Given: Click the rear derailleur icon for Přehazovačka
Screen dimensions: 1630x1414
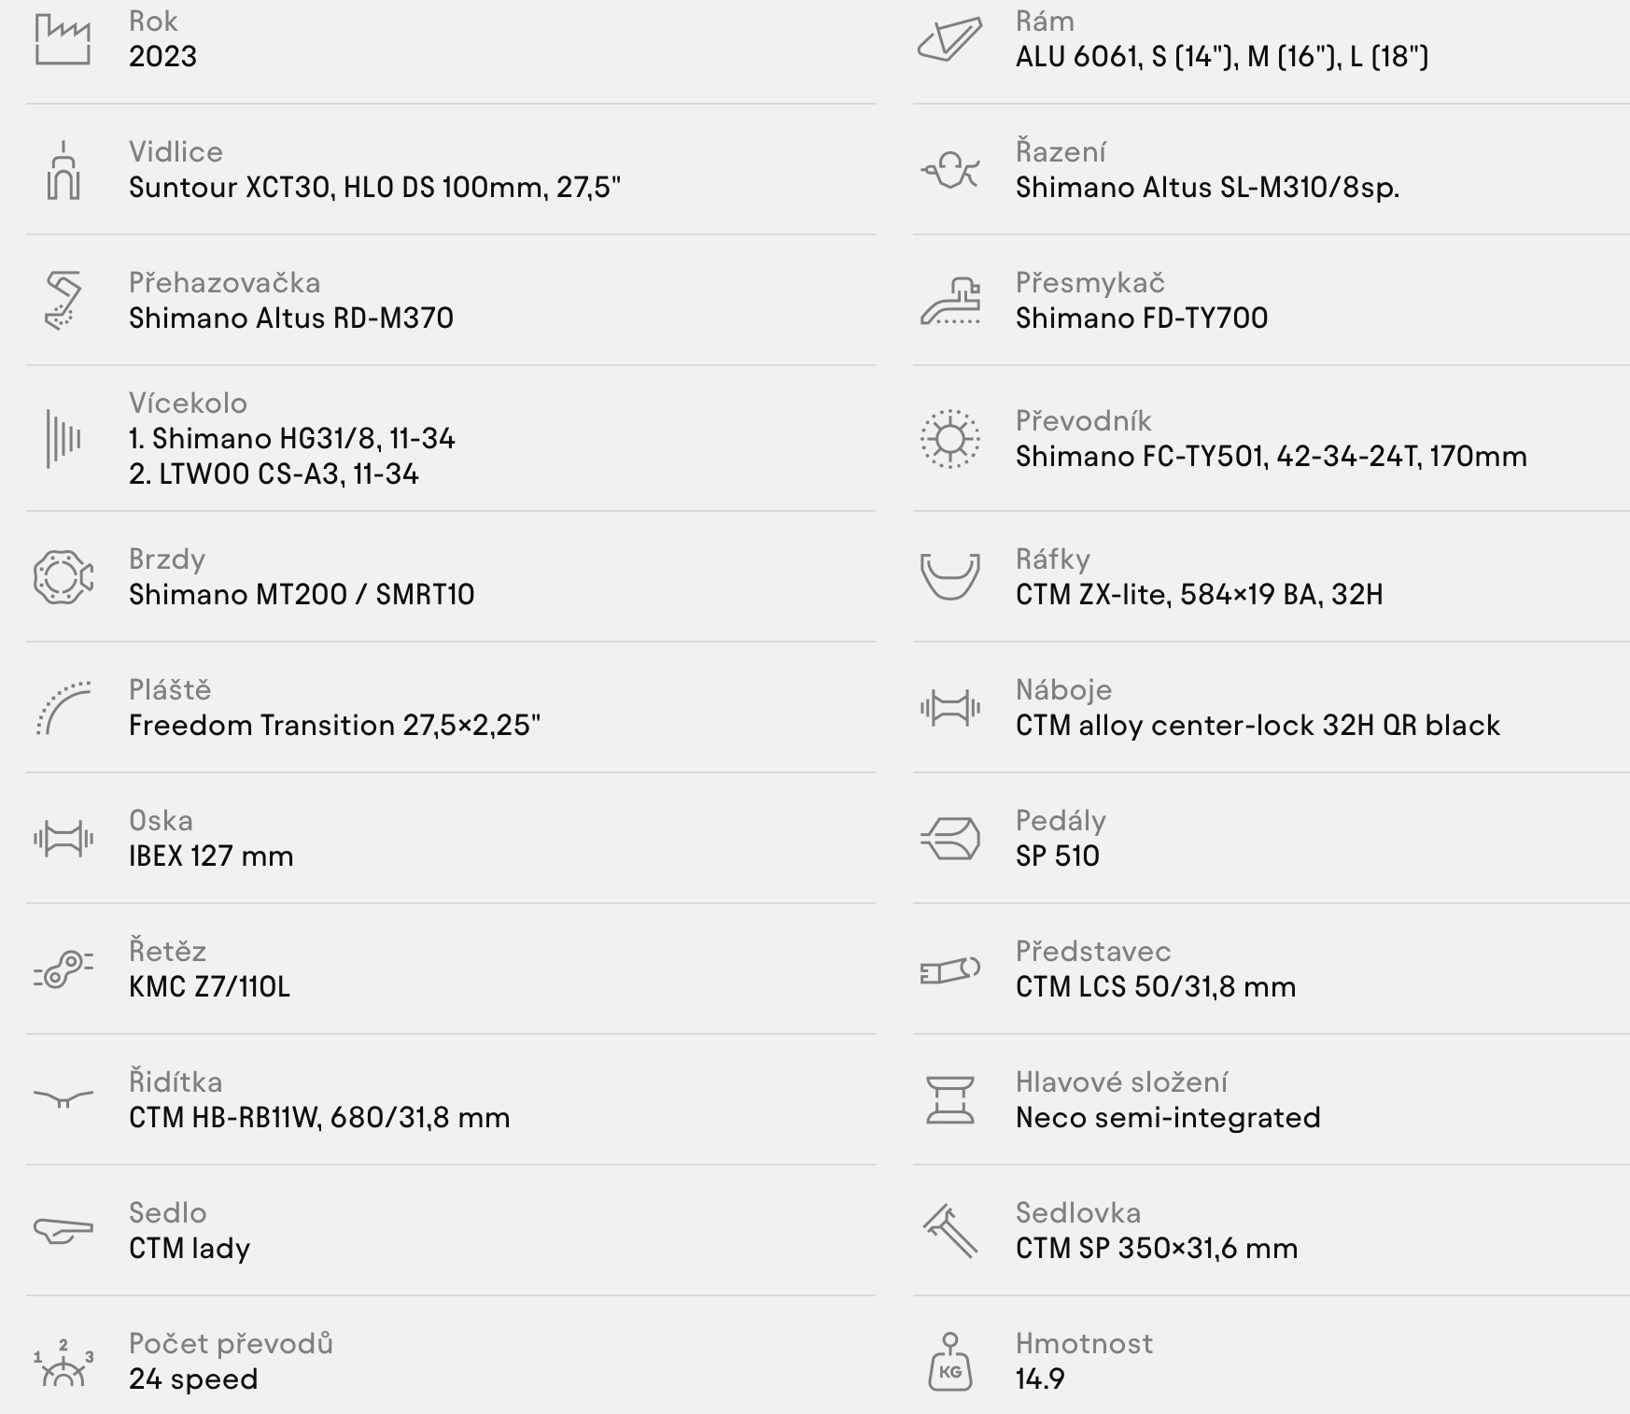Looking at the screenshot, I should [63, 301].
